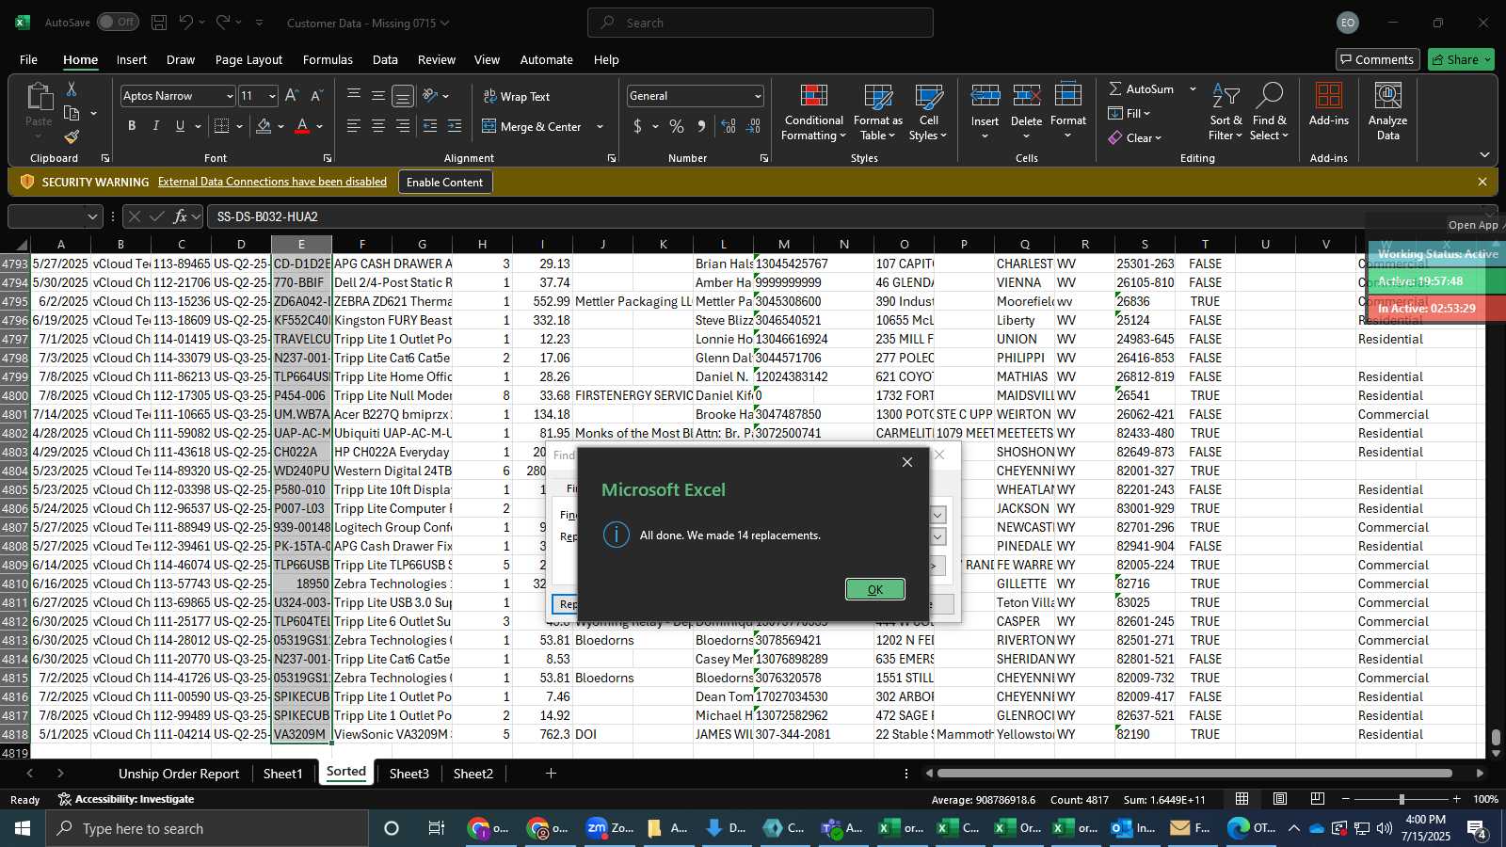Image resolution: width=1506 pixels, height=847 pixels.
Task: Open Cell Styles gallery
Action: [928, 113]
